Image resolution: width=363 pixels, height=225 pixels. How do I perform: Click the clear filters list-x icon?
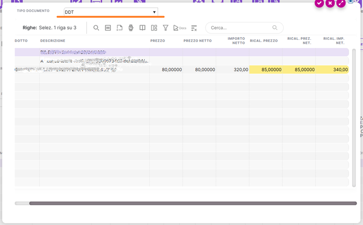pyautogui.click(x=194, y=28)
